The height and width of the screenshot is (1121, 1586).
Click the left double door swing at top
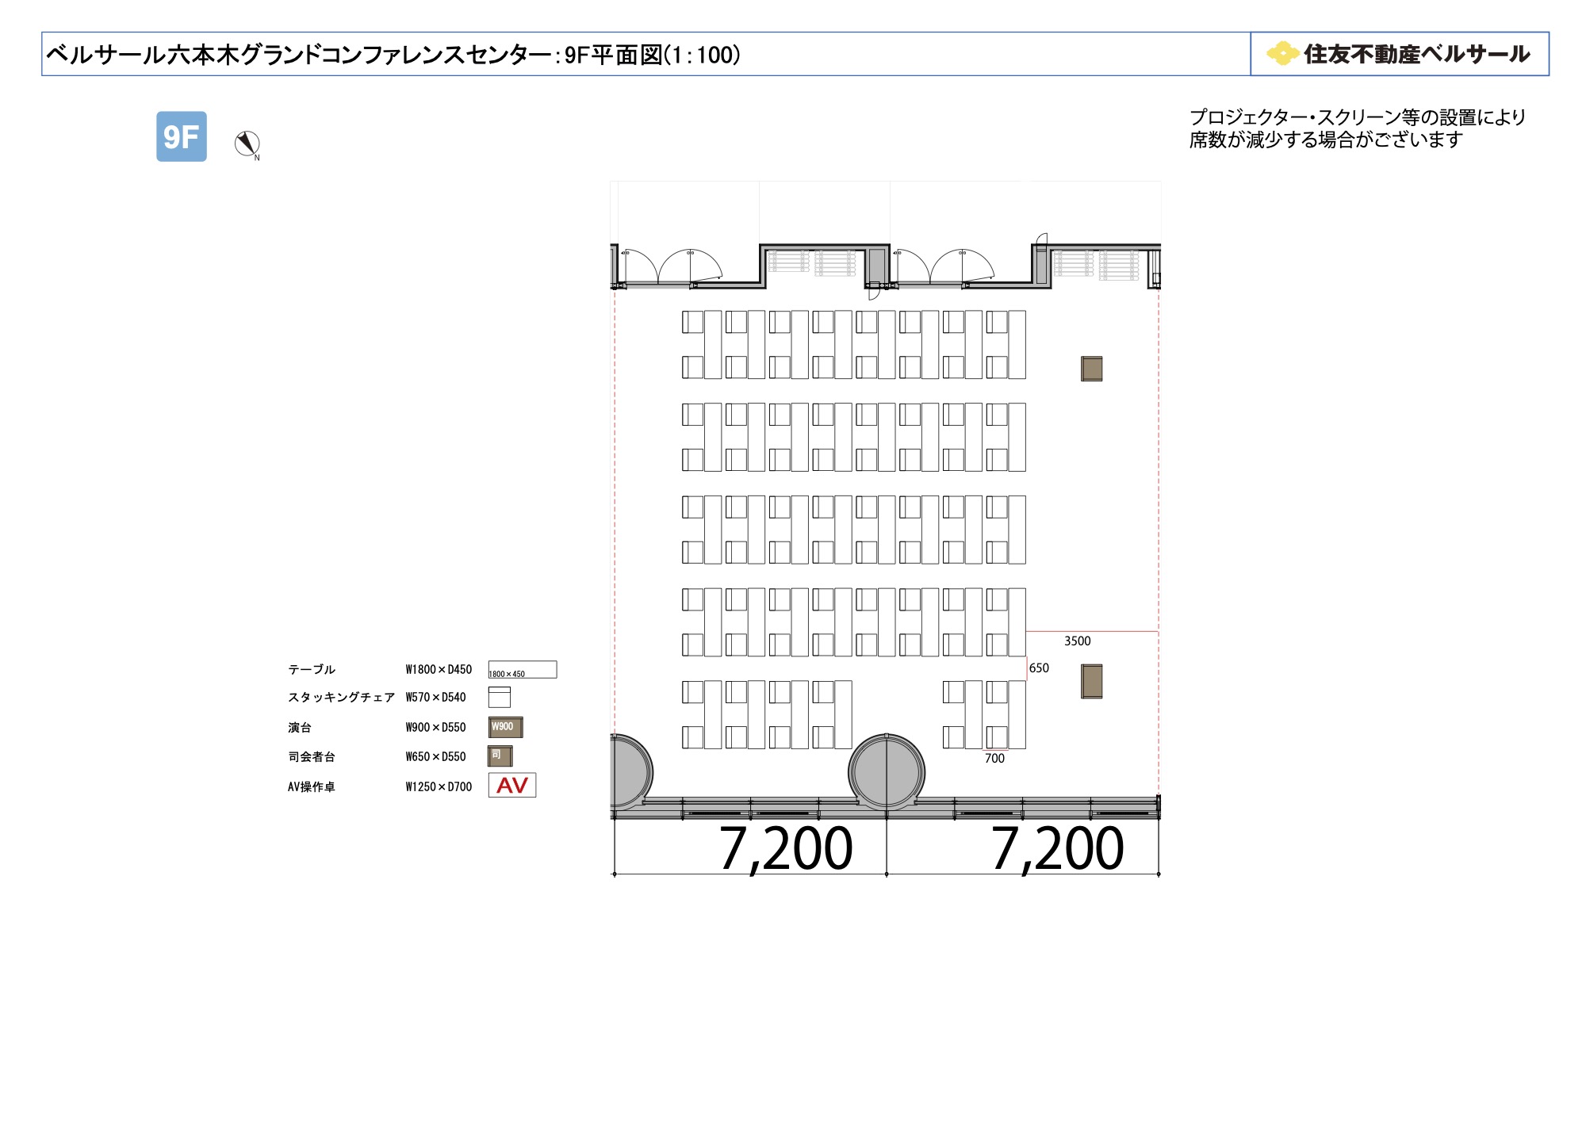pos(671,266)
